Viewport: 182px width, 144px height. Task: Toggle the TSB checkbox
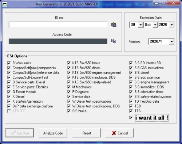131,106
